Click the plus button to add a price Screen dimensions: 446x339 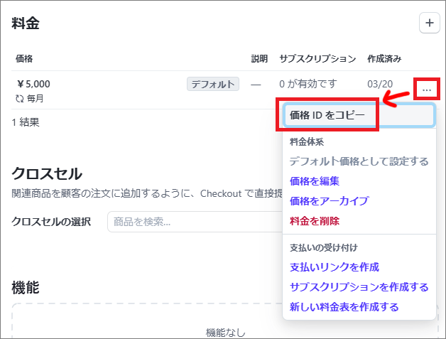(x=429, y=23)
